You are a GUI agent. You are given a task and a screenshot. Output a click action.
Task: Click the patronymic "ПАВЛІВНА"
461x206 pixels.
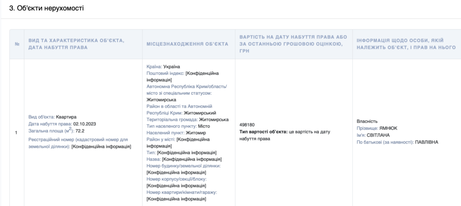click(x=426, y=142)
